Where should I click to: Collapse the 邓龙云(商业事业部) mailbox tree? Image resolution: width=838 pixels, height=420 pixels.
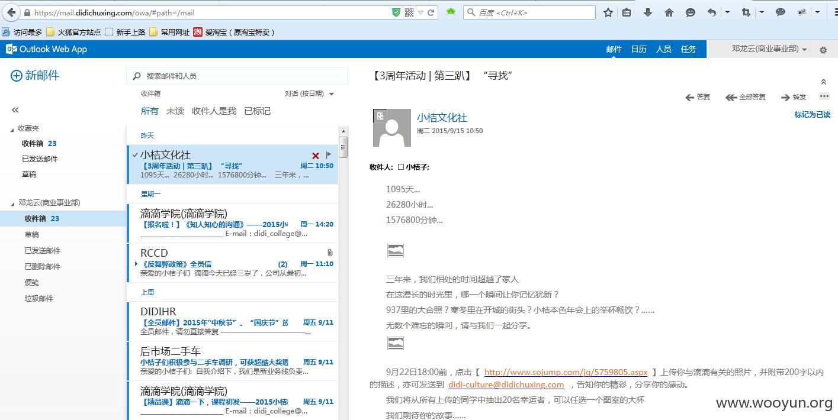click(12, 203)
